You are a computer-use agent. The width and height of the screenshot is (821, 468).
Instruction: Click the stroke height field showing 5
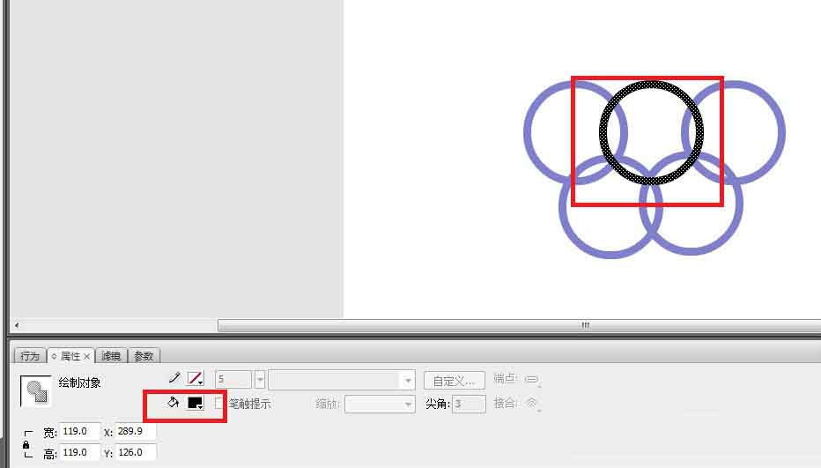[x=233, y=380]
